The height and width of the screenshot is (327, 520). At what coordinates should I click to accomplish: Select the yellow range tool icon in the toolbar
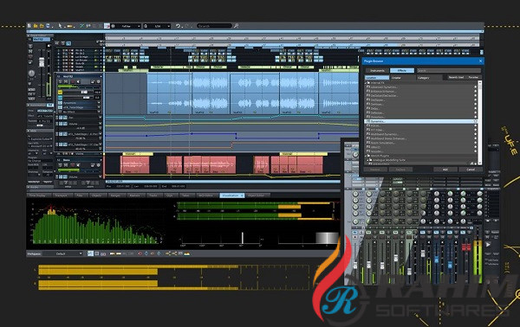pos(69,26)
